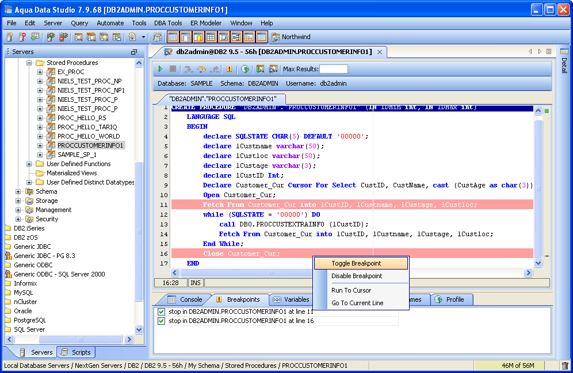Click the Northwind server toolbar icon
Image resolution: width=573 pixels, height=373 pixels.
[275, 37]
